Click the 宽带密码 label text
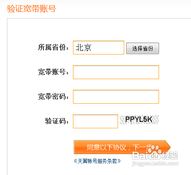The height and width of the screenshot is (175, 191). (53, 97)
